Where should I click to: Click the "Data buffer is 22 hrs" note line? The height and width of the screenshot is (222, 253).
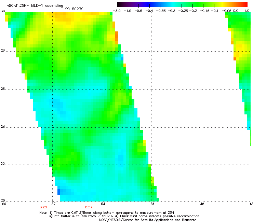point(124,216)
